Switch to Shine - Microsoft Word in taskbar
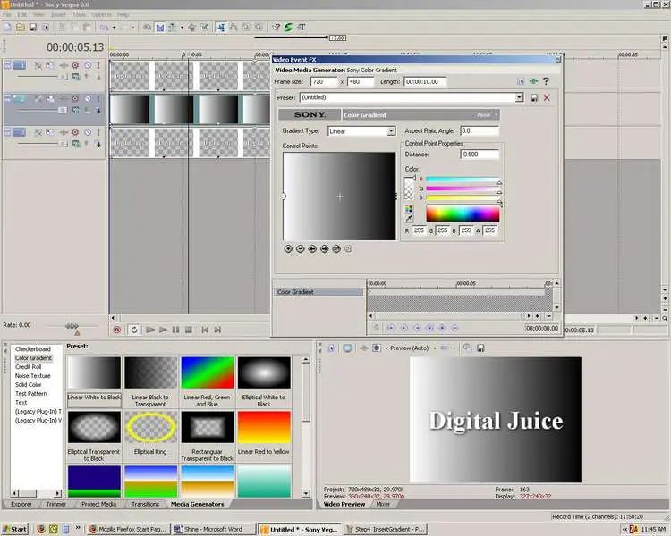 [x=212, y=529]
